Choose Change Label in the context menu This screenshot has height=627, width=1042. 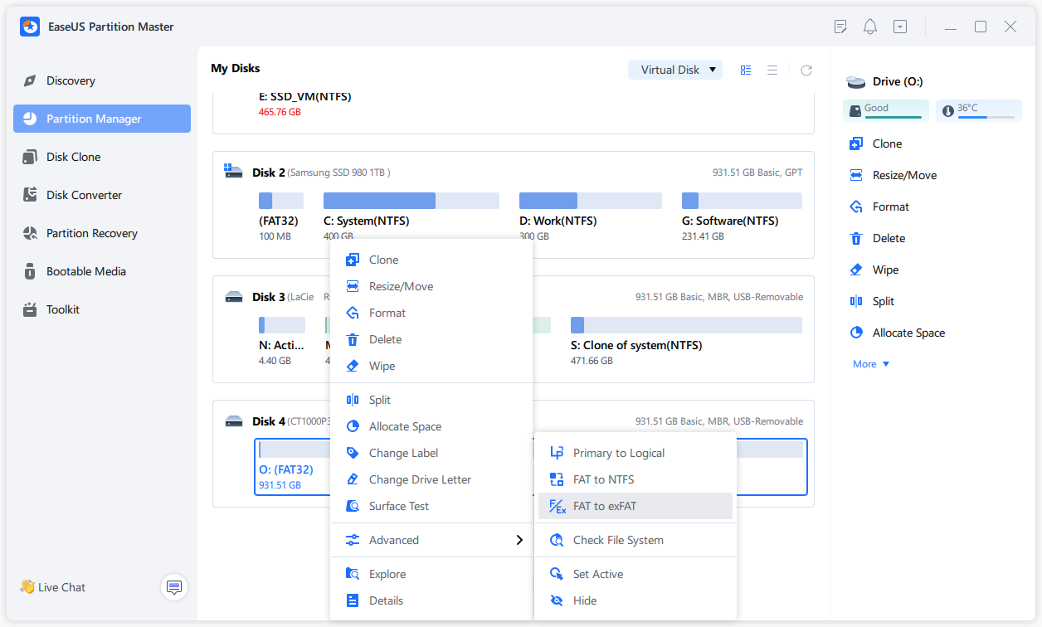pos(431,453)
